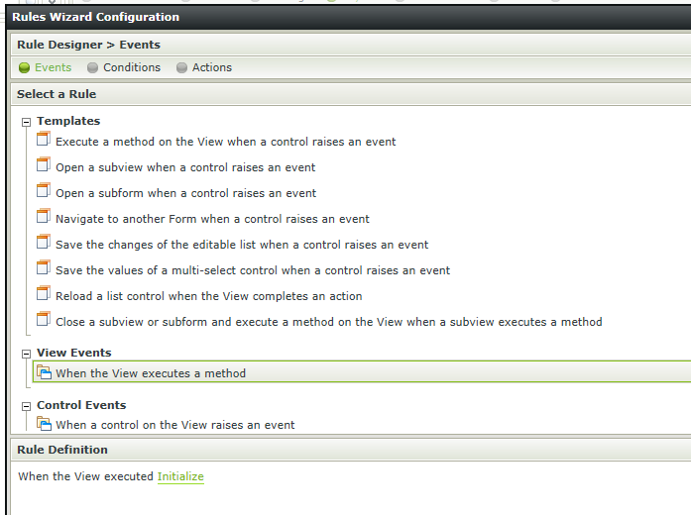Open the Initialize link in Rule Definition

tap(180, 477)
